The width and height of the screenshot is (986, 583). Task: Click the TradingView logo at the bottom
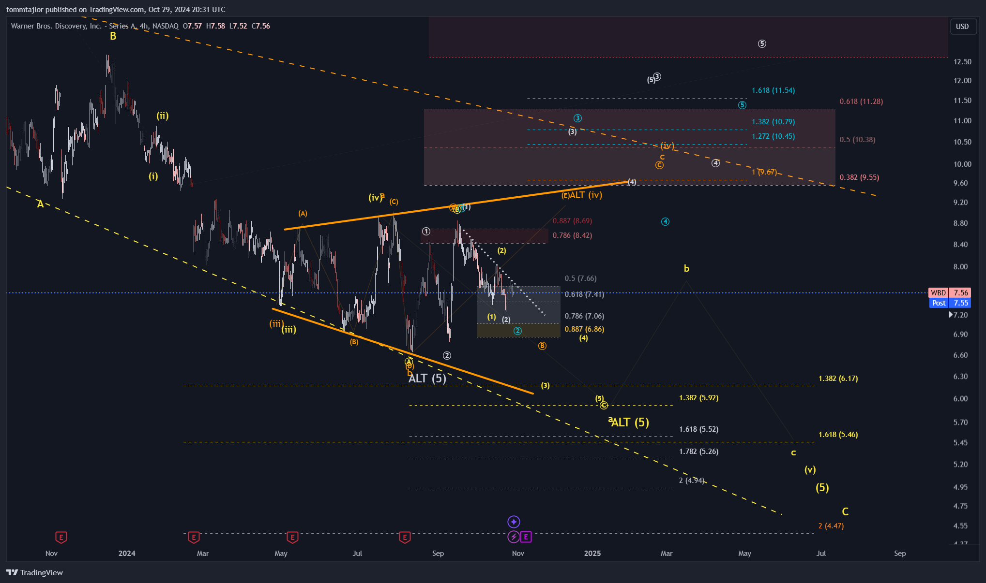click(34, 572)
